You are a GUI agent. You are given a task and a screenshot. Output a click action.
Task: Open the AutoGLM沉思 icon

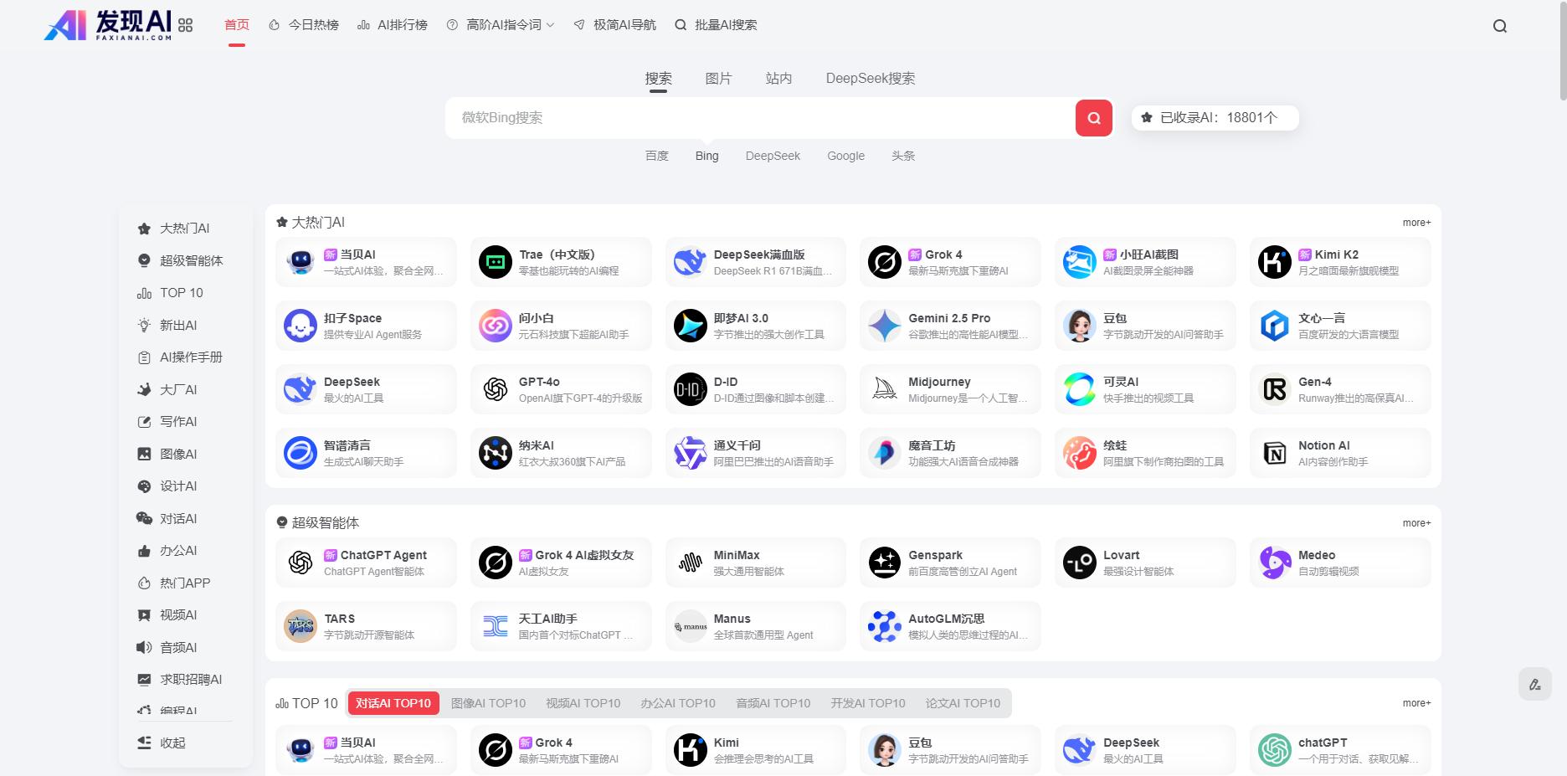pyautogui.click(x=885, y=626)
